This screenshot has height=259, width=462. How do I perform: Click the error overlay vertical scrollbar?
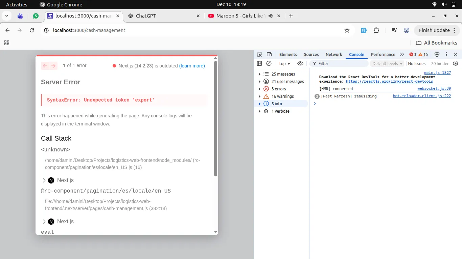[216, 119]
